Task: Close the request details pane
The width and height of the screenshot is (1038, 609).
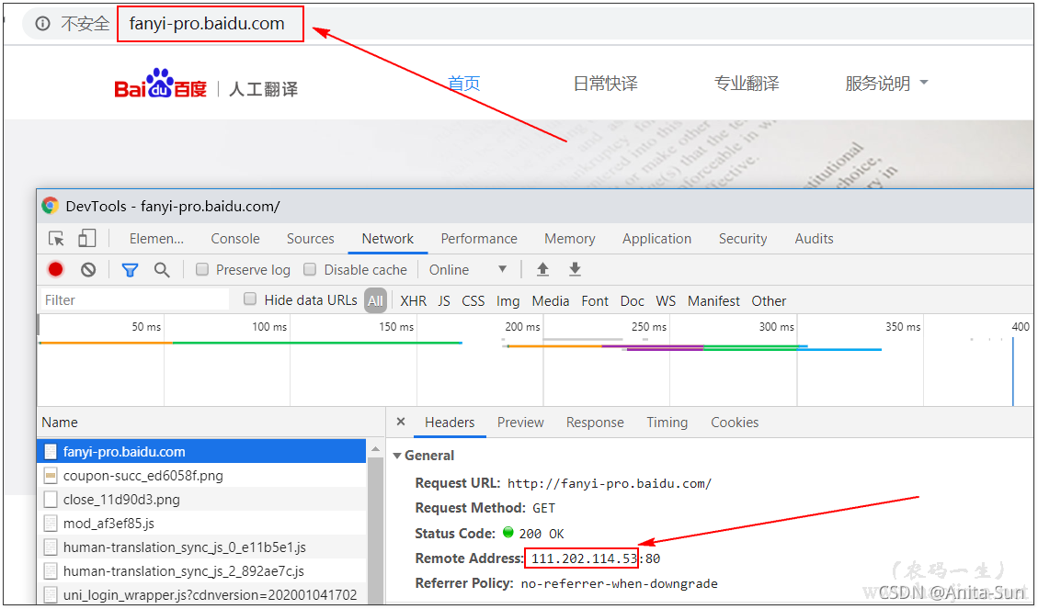Action: pyautogui.click(x=400, y=422)
